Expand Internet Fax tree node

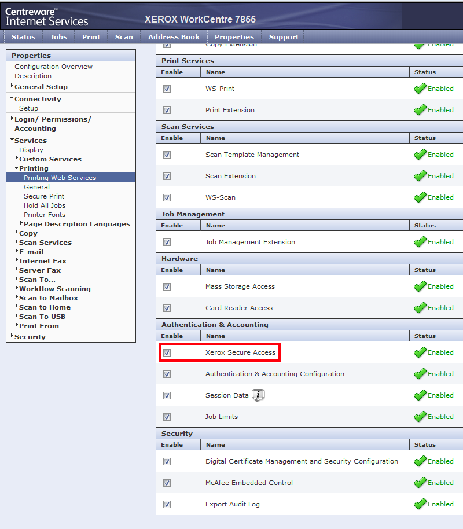[17, 260]
